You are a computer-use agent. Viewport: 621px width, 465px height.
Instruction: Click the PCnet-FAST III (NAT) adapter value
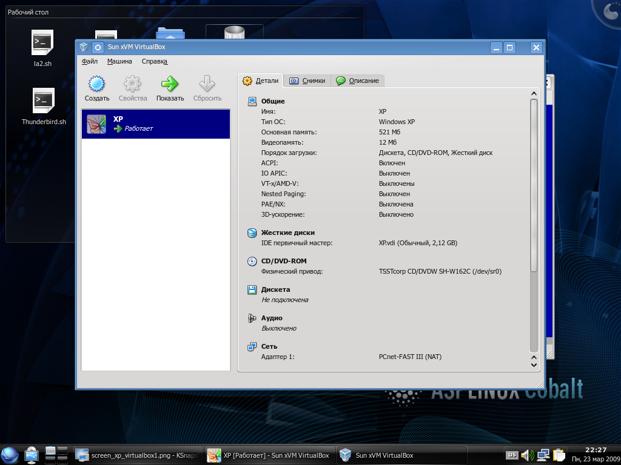click(x=410, y=357)
